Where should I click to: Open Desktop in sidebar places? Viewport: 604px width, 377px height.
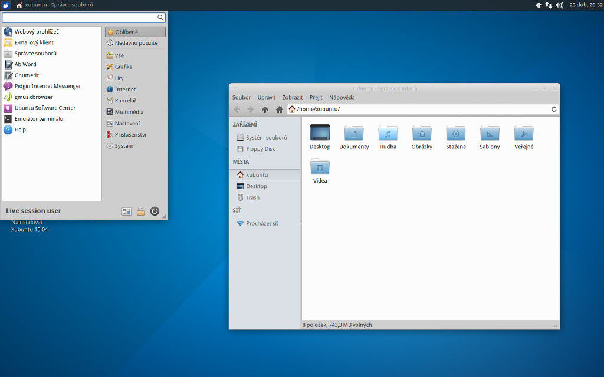[265, 186]
